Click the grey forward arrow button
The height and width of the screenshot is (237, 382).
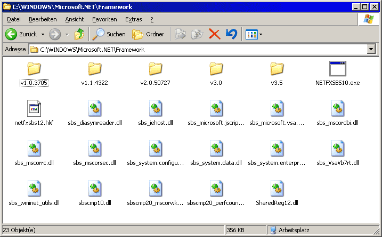(x=55, y=34)
